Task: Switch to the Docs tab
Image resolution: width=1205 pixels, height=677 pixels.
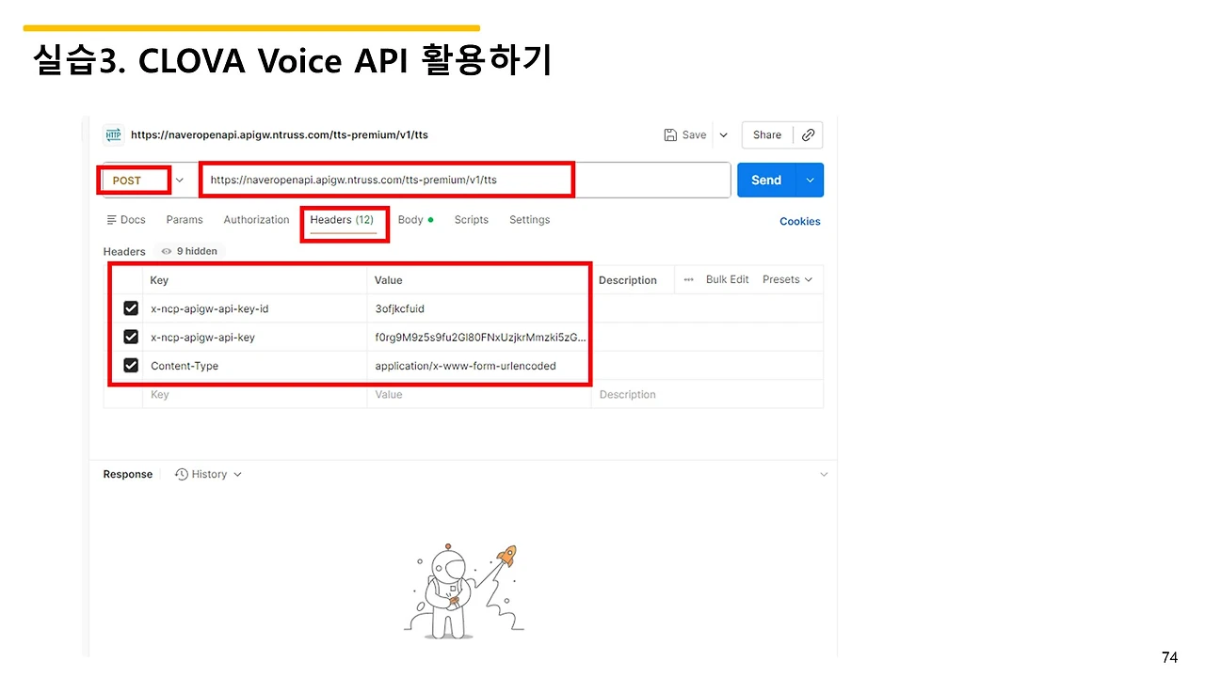Action: tap(126, 220)
